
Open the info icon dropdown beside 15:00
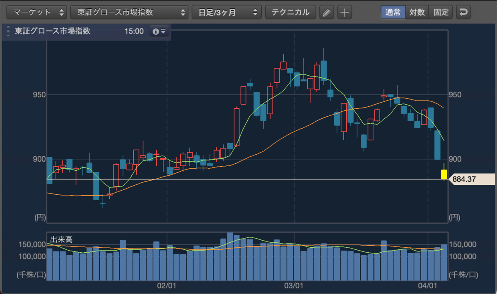[159, 31]
